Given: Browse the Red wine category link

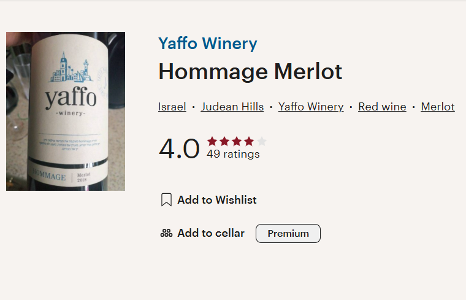Looking at the screenshot, I should [382, 107].
